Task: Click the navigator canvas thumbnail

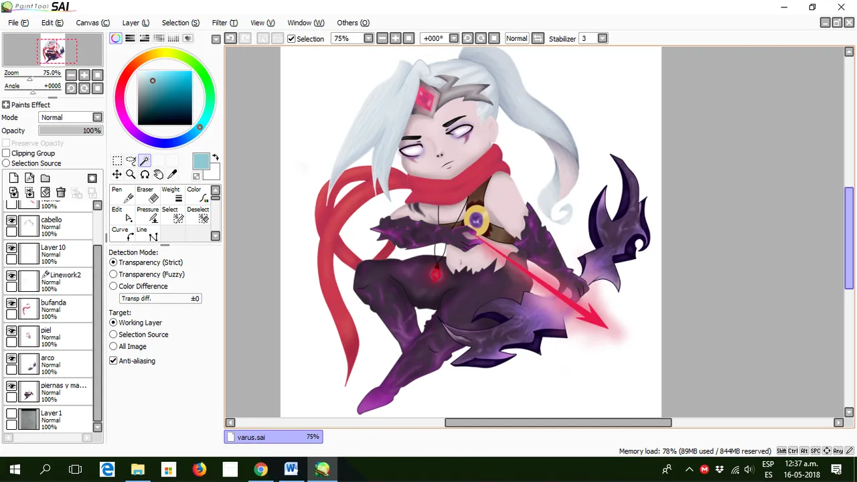Action: tap(53, 51)
